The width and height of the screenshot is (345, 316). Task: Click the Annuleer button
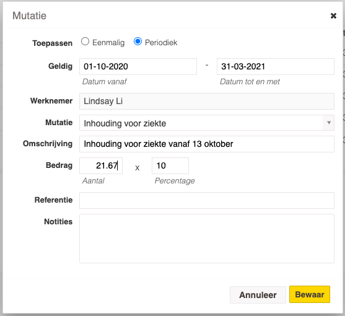click(258, 295)
